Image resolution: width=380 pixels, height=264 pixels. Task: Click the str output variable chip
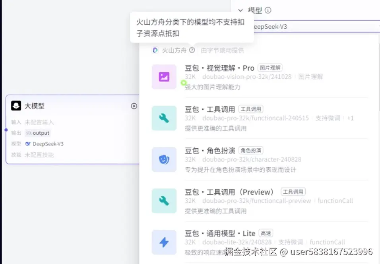[x=38, y=133]
